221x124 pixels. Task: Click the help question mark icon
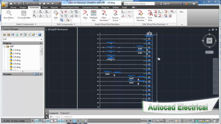pos(194,3)
